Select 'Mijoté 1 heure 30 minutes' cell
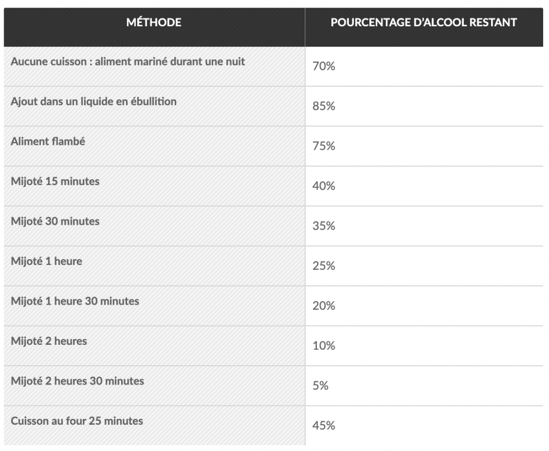 (x=75, y=301)
